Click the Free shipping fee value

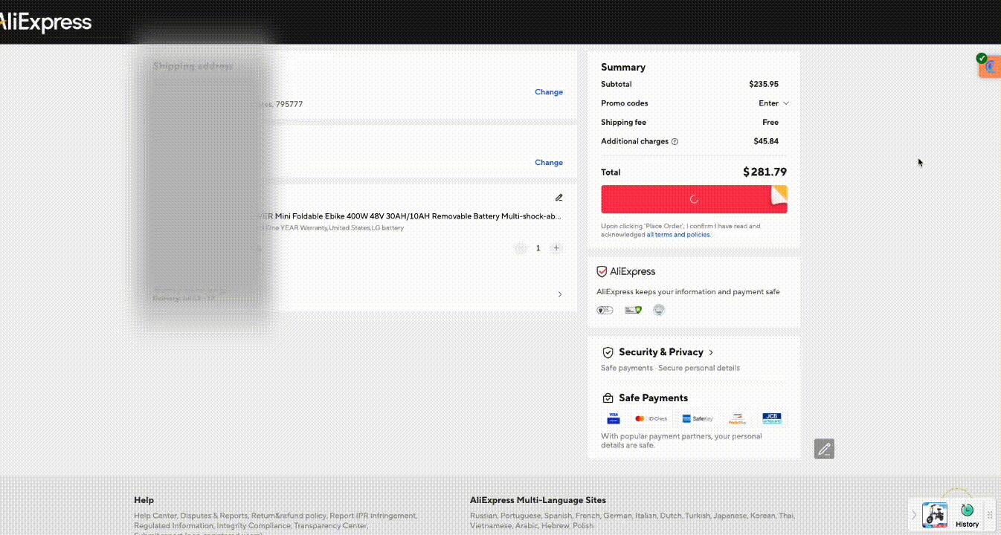pyautogui.click(x=770, y=123)
